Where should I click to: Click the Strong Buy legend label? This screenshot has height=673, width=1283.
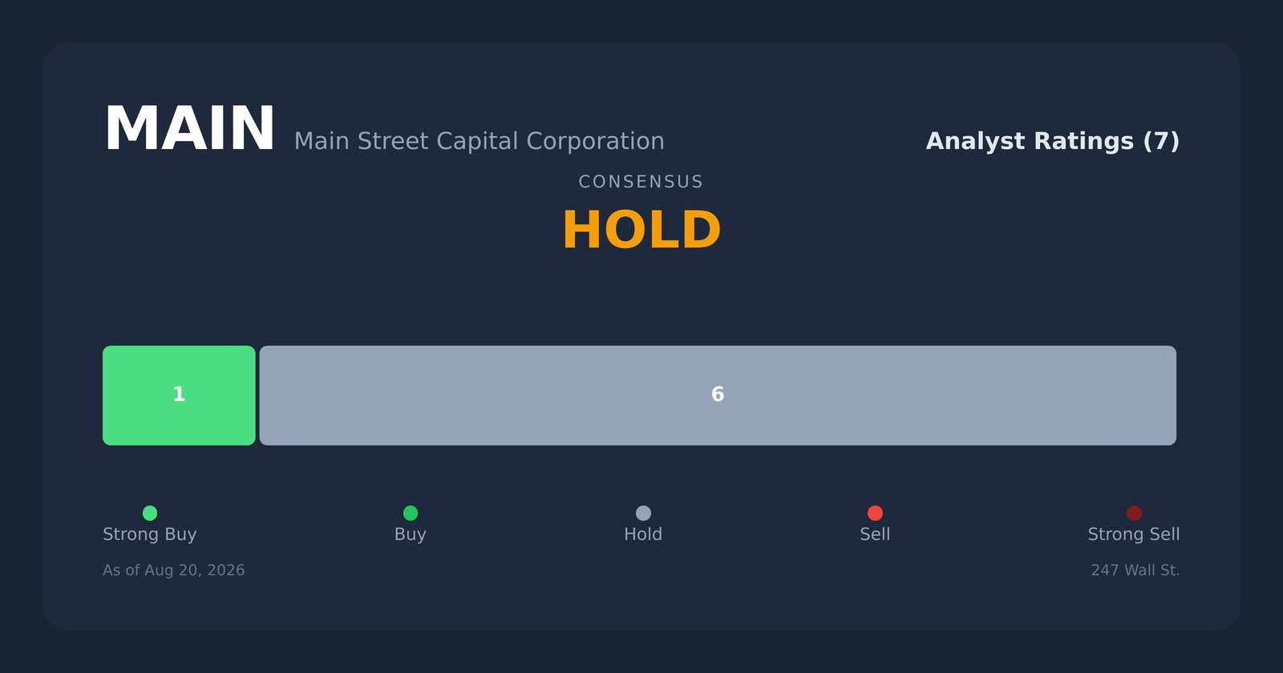point(150,534)
